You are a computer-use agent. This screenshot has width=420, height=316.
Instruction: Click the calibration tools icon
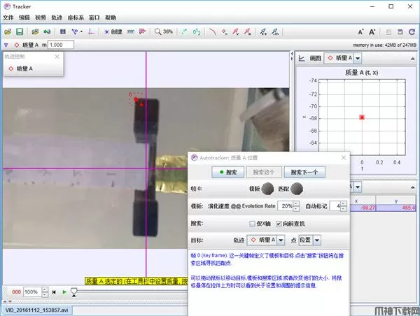[x=76, y=32]
